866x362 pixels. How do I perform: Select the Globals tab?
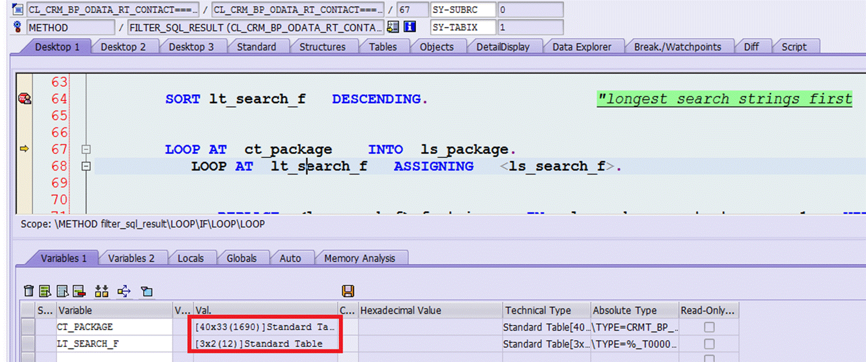pos(242,258)
